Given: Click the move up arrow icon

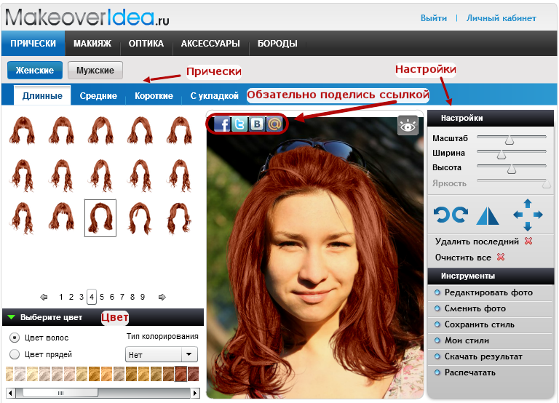Looking at the screenshot, I should pos(528,204).
